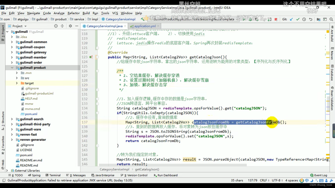Image resolution: width=335 pixels, height=188 pixels.
Task: Click the editor horizontal scrollbar
Action: [173, 165]
